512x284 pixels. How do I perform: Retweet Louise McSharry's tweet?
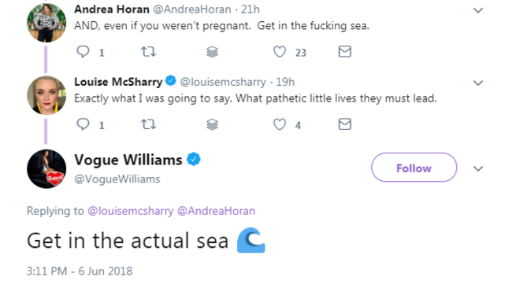pyautogui.click(x=148, y=124)
